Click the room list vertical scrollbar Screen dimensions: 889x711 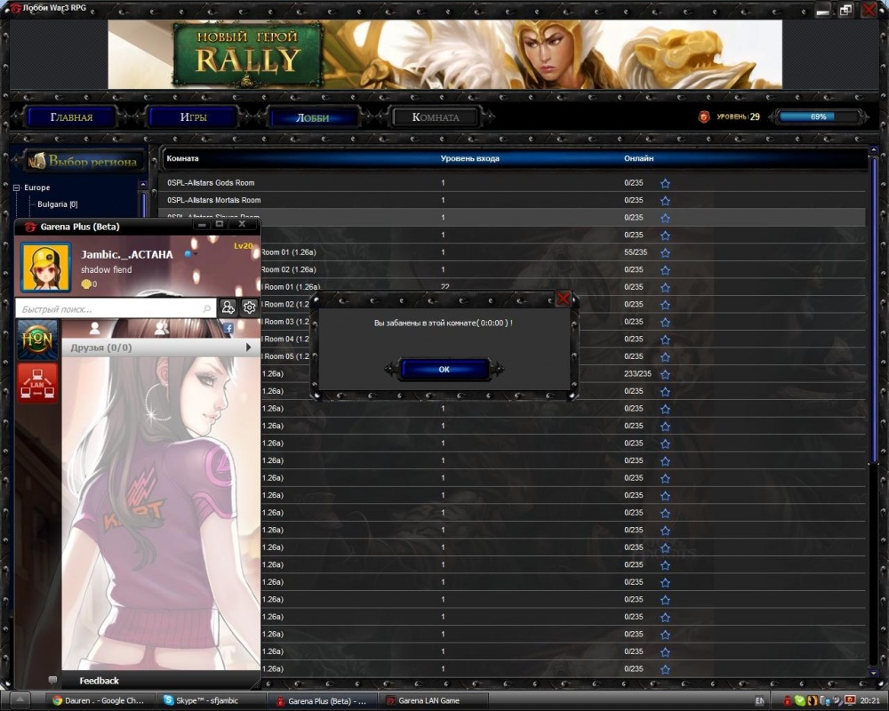tap(874, 309)
